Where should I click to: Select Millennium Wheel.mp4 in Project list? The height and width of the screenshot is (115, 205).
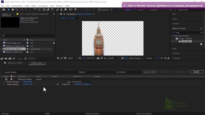(x=15, y=46)
